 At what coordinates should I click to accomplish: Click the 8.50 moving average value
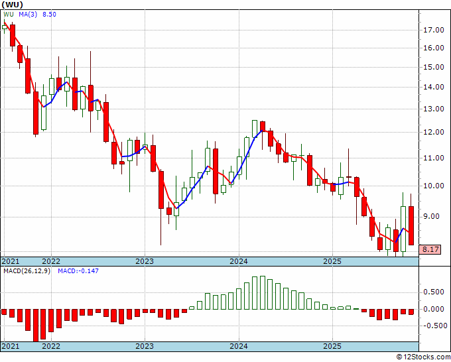pos(49,14)
